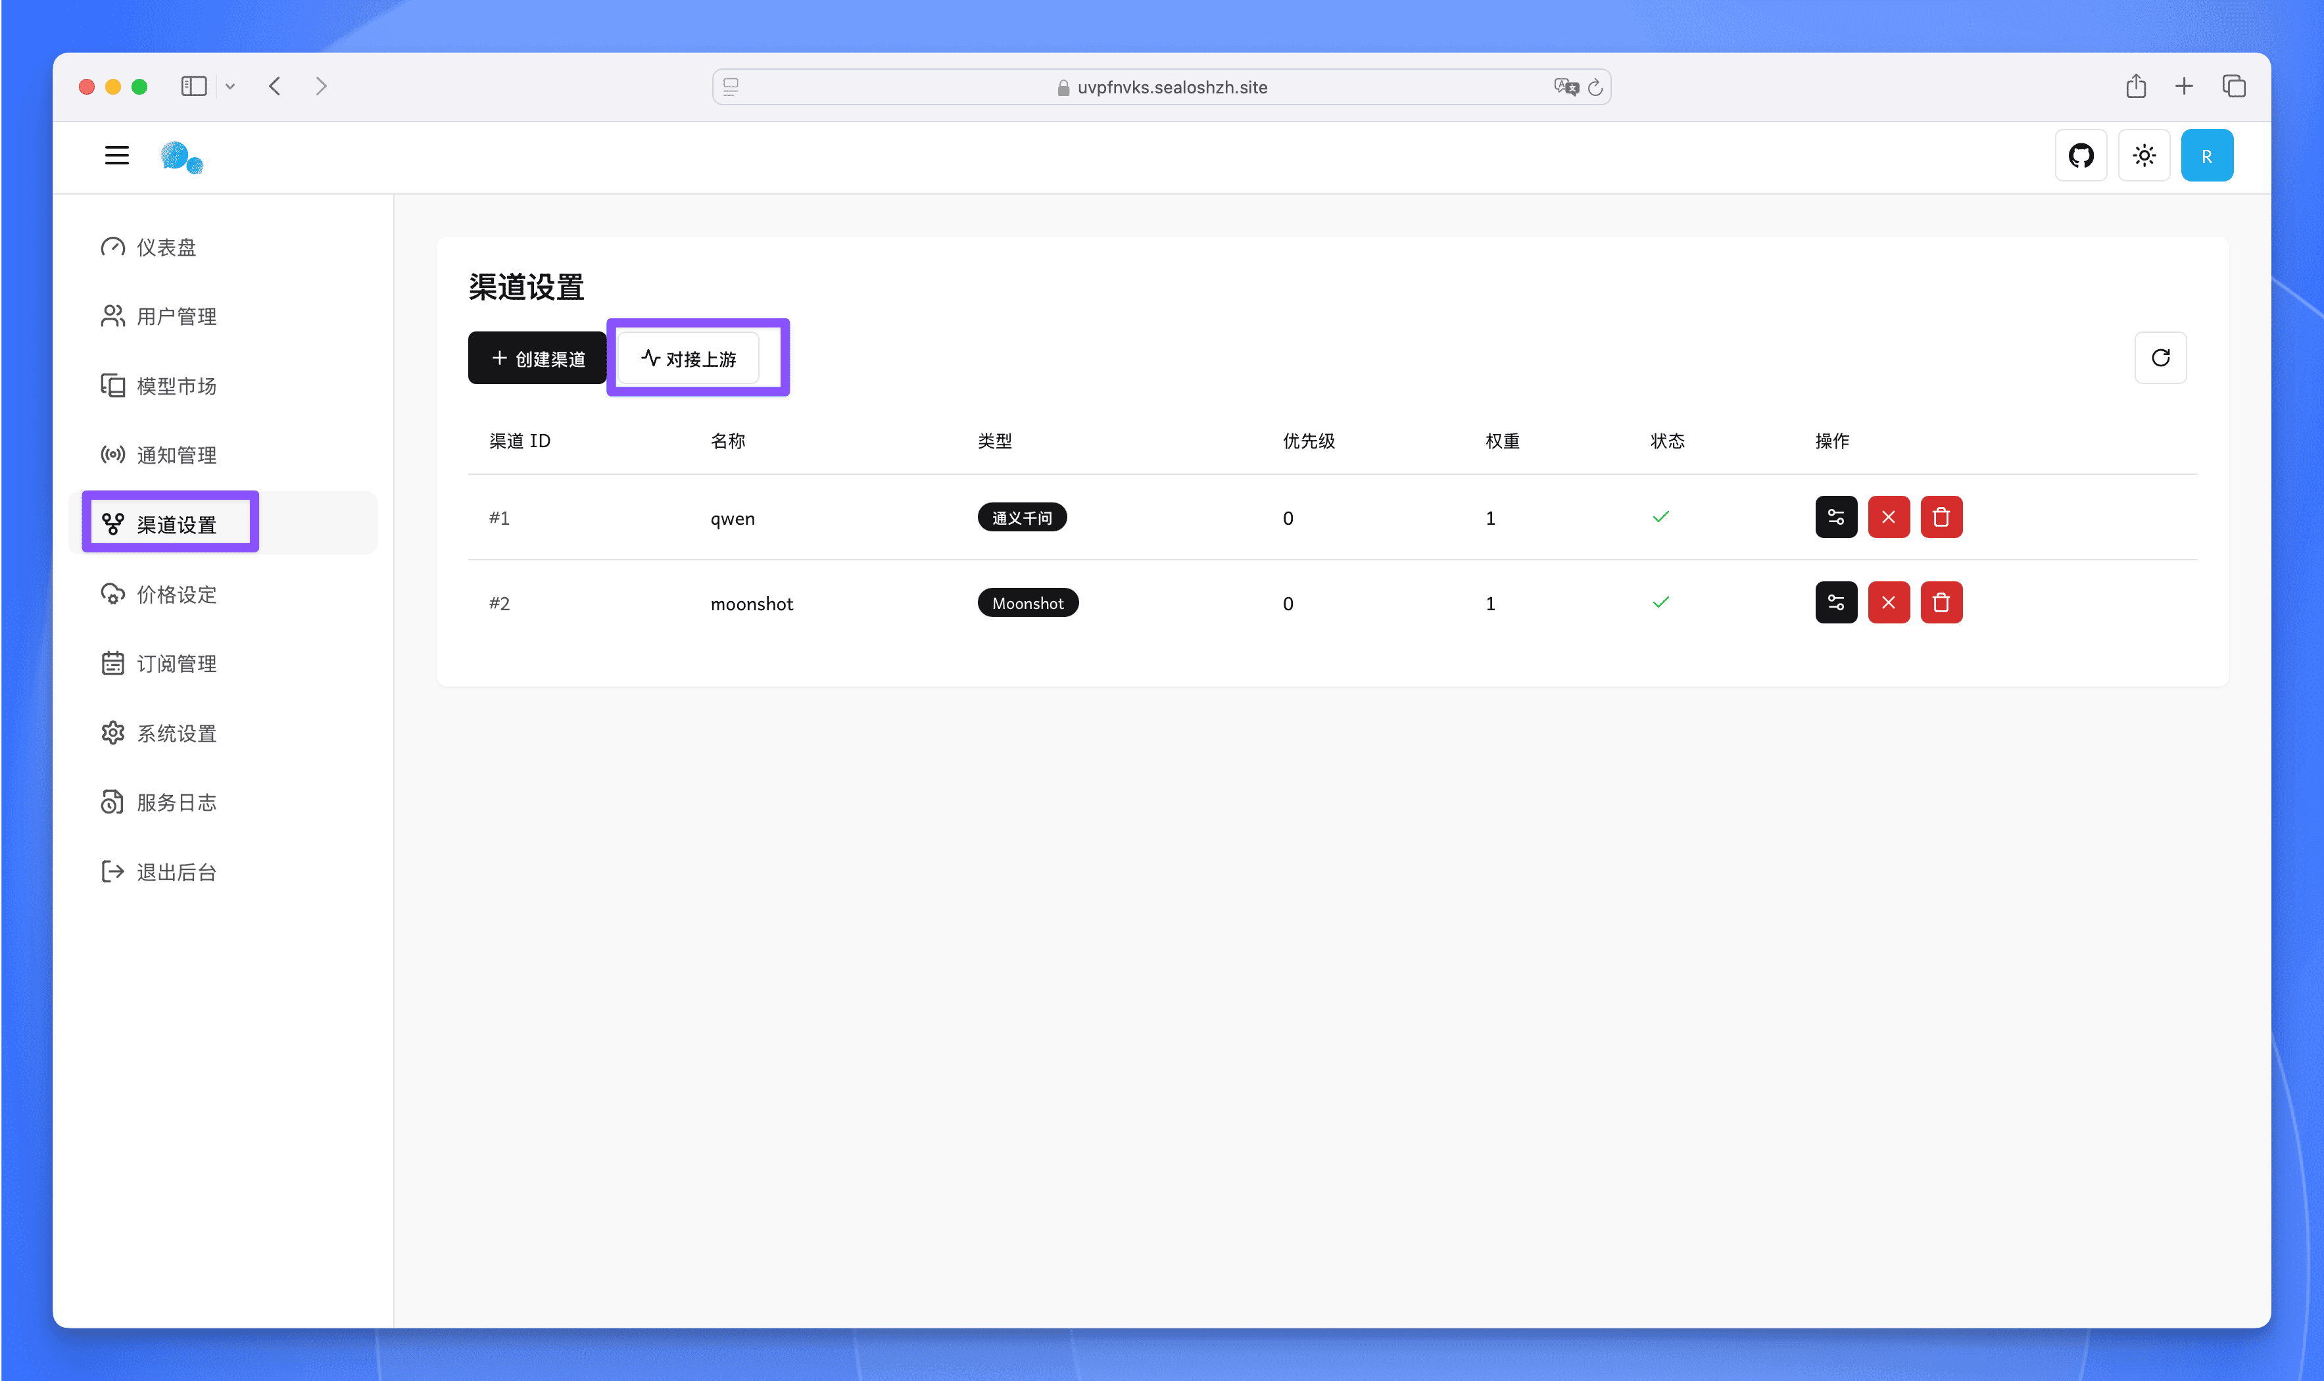
Task: Disable the qwen channel via red X button
Action: coord(1887,516)
